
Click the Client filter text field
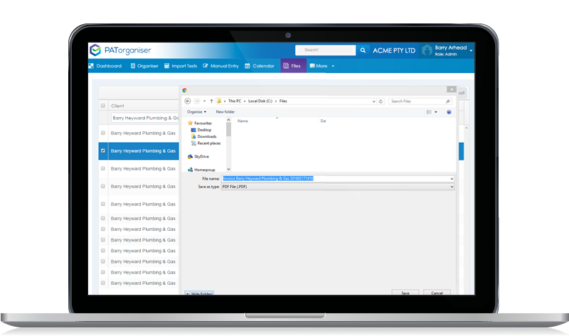pyautogui.click(x=144, y=118)
